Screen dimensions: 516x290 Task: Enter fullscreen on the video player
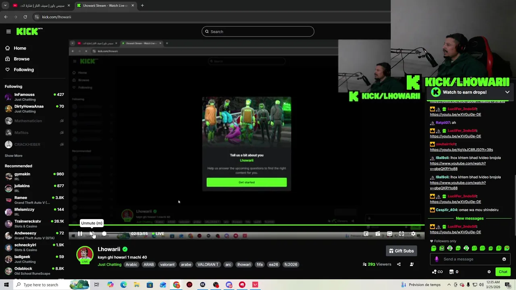pos(402,234)
